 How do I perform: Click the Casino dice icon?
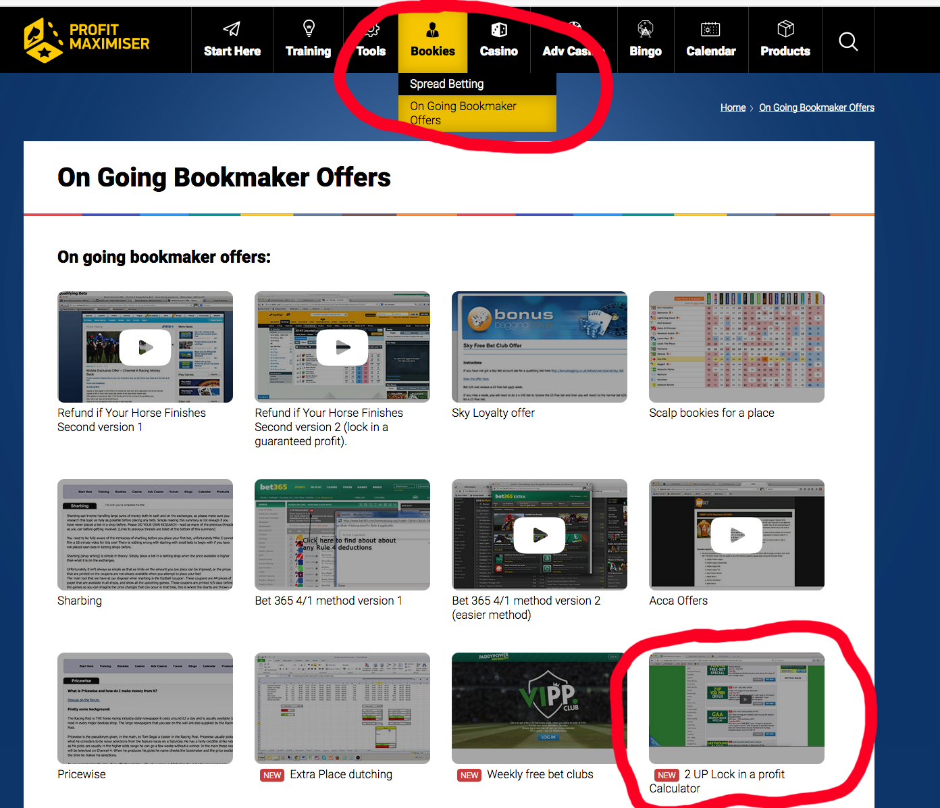pos(499,29)
